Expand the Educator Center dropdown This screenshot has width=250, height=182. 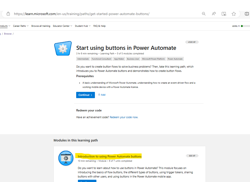pyautogui.click(x=62, y=26)
